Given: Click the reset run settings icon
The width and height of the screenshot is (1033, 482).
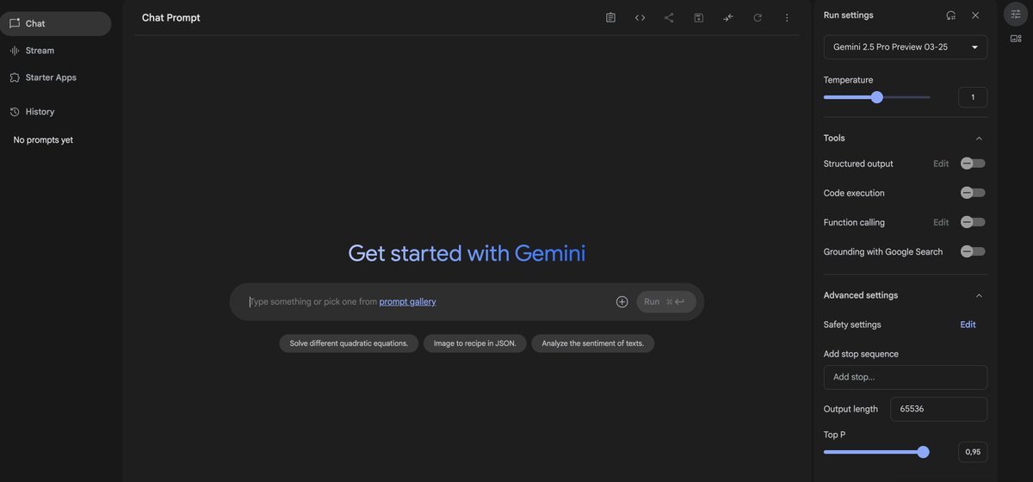Looking at the screenshot, I should click(x=950, y=15).
